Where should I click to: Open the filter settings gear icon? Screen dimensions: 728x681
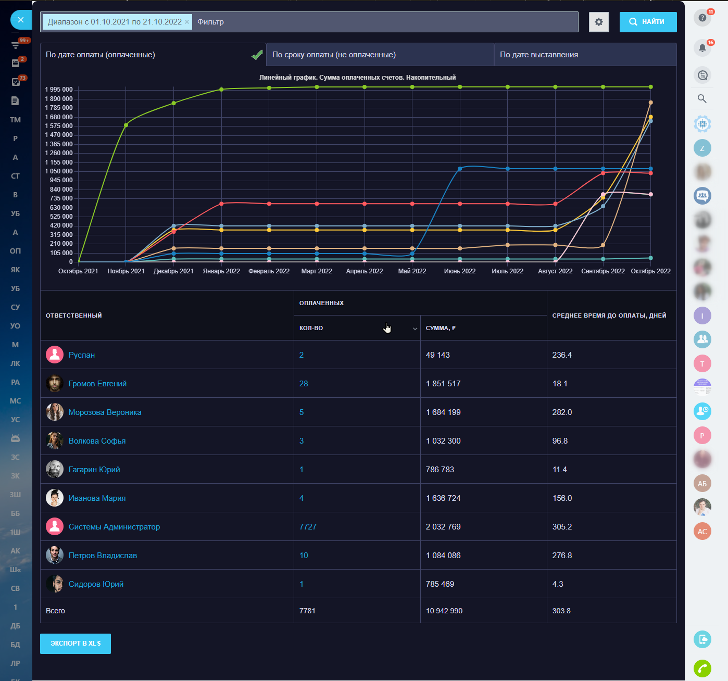pyautogui.click(x=599, y=22)
